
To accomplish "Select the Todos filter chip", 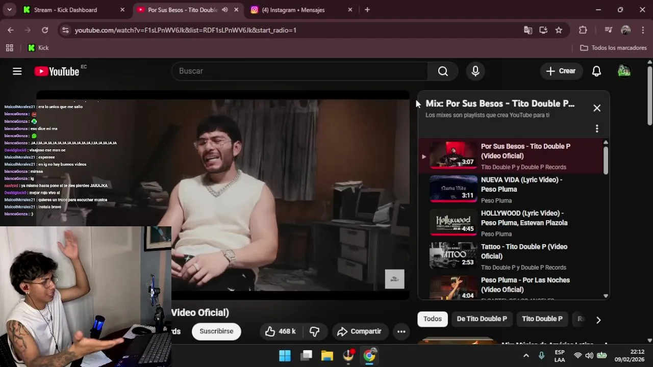I will click(432, 319).
